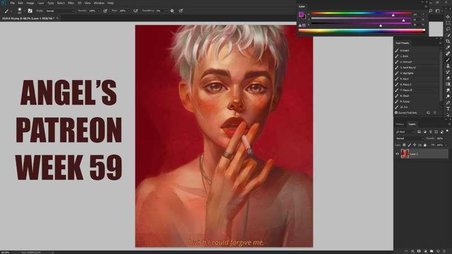Screen dimensions: 452x254
Task: Toggle the Brush Settings panel
Action: (x=30, y=11)
